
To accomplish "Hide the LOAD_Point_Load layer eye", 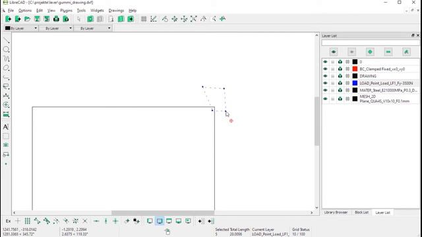I will (325, 83).
